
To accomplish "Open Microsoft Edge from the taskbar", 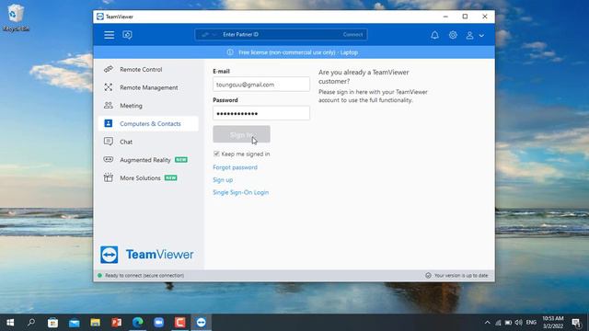I will tap(138, 323).
